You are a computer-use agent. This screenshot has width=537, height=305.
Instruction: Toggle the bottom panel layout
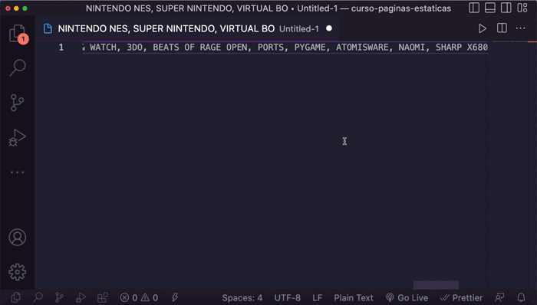coord(490,8)
